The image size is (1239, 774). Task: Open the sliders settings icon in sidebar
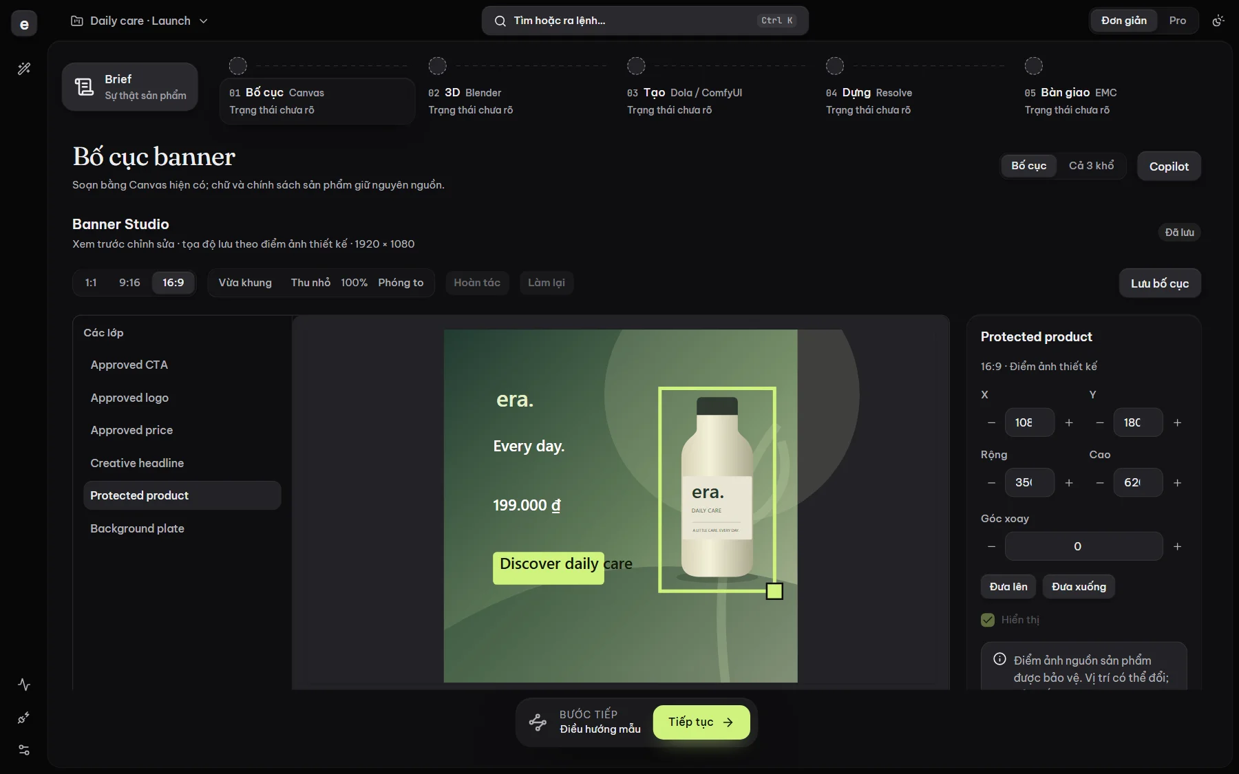point(24,750)
